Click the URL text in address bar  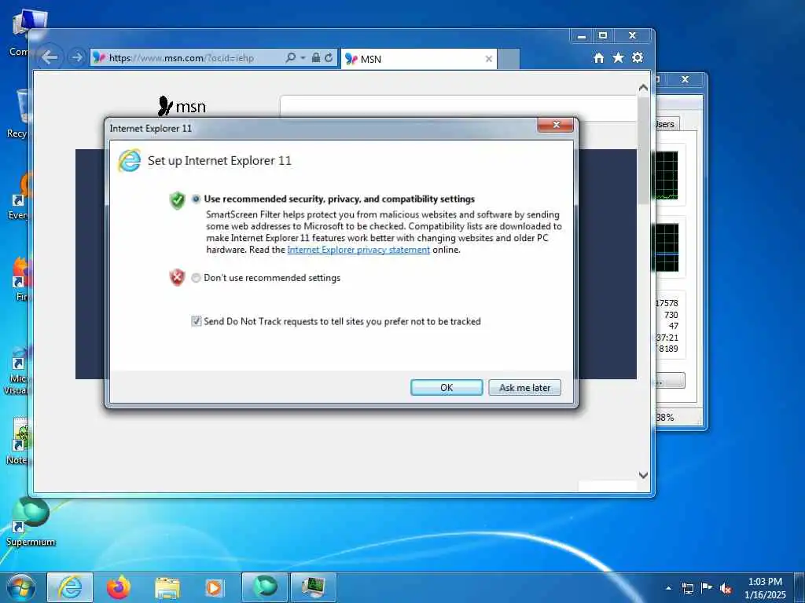click(182, 58)
